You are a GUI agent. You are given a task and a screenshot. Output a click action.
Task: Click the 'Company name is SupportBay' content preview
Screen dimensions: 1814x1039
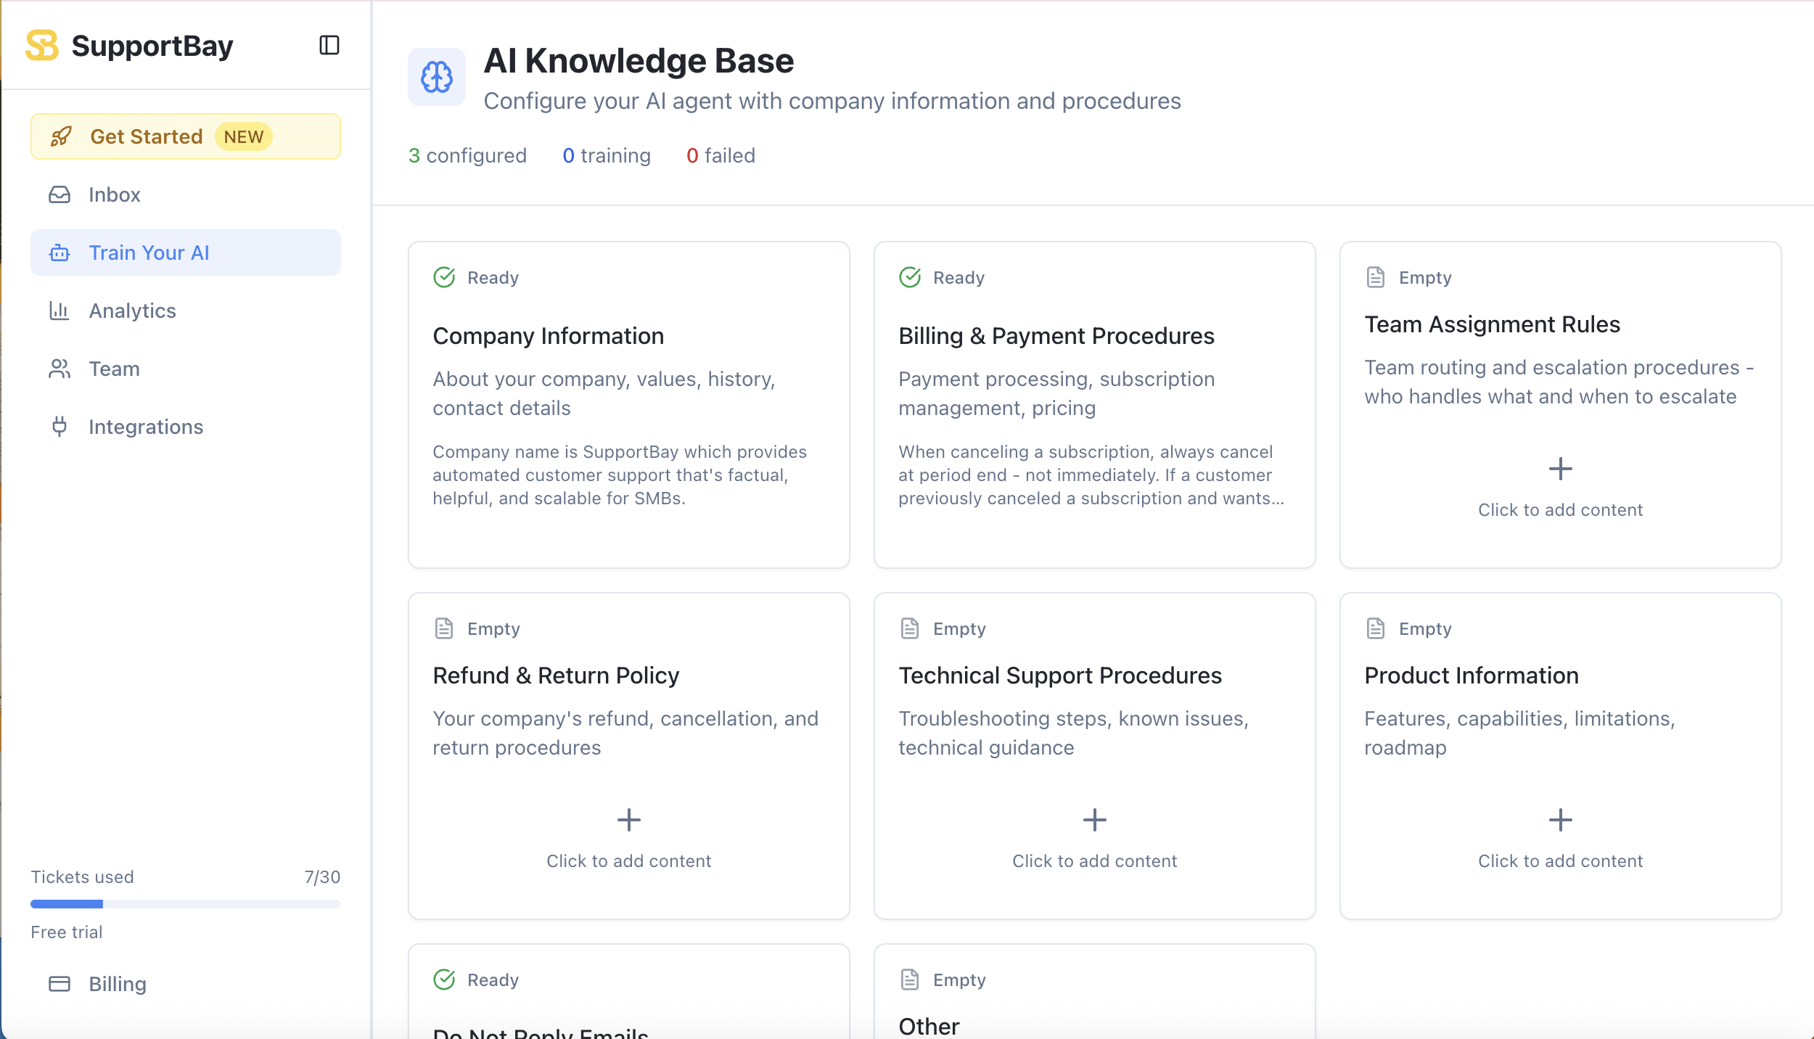pos(620,475)
